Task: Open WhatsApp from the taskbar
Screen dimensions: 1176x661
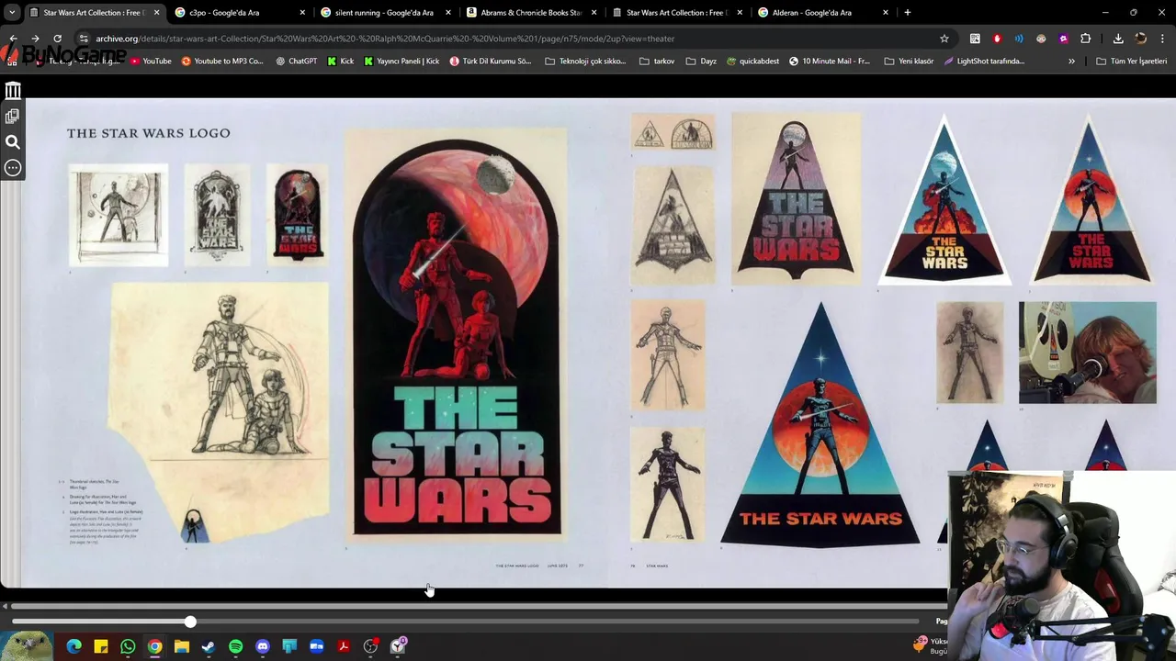Action: click(x=128, y=646)
